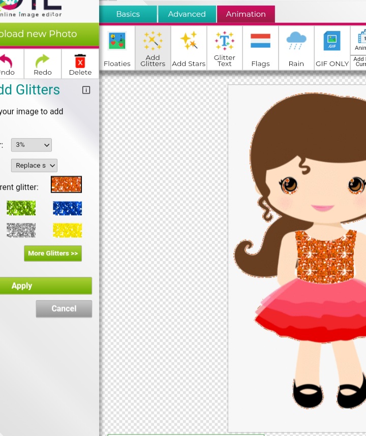Add the Rain effect
This screenshot has width=366, height=436.
(296, 48)
